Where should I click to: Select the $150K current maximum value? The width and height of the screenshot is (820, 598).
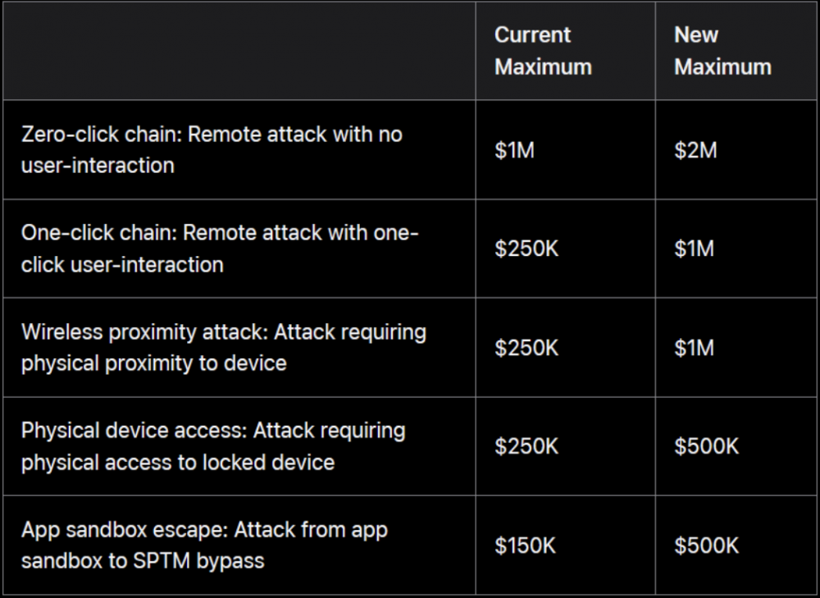526,546
